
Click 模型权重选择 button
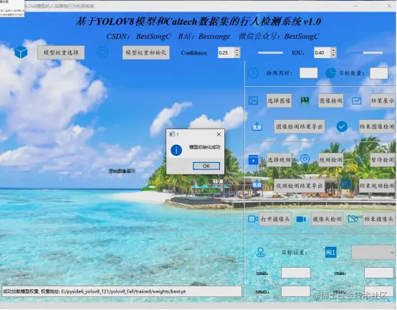[x=61, y=52]
